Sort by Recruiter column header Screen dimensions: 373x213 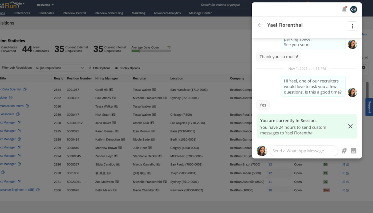140,78
